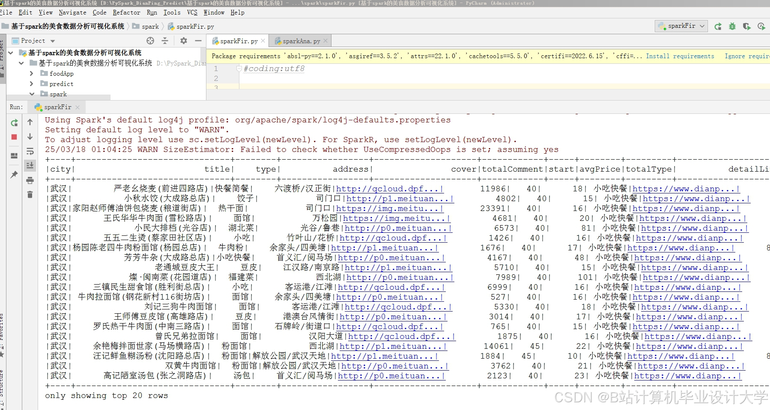Screen dimensions: 770x410
Task: Toggle Scroll to End in console
Action: [x=30, y=165]
